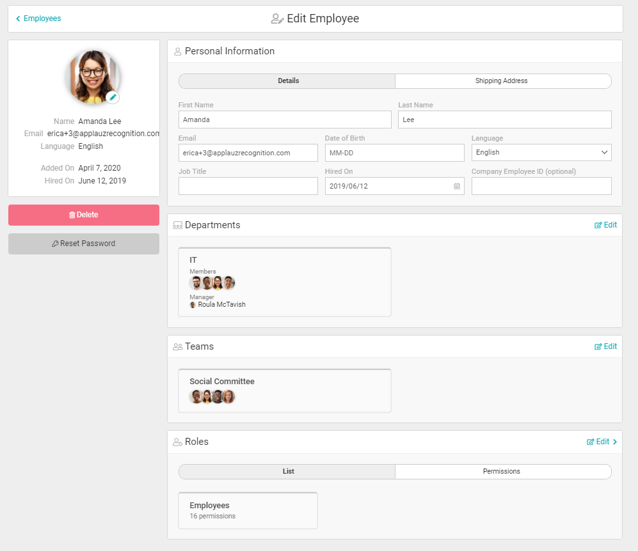Click the Personal Information person icon
This screenshot has height=551, width=638.
[177, 52]
